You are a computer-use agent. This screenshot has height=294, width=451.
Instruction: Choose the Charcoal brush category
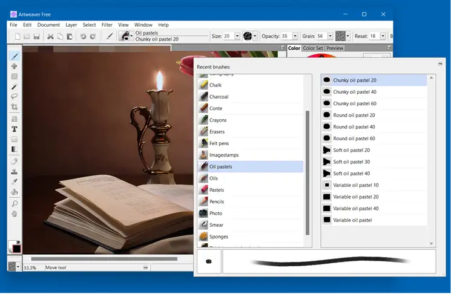click(x=251, y=97)
